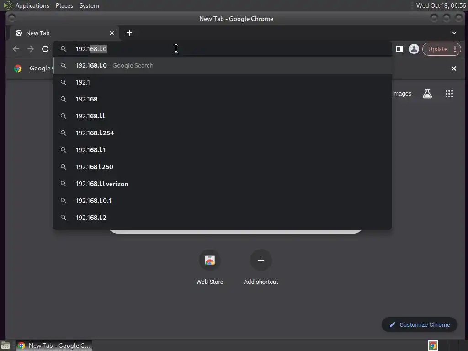Click the Reload page icon

coord(45,49)
